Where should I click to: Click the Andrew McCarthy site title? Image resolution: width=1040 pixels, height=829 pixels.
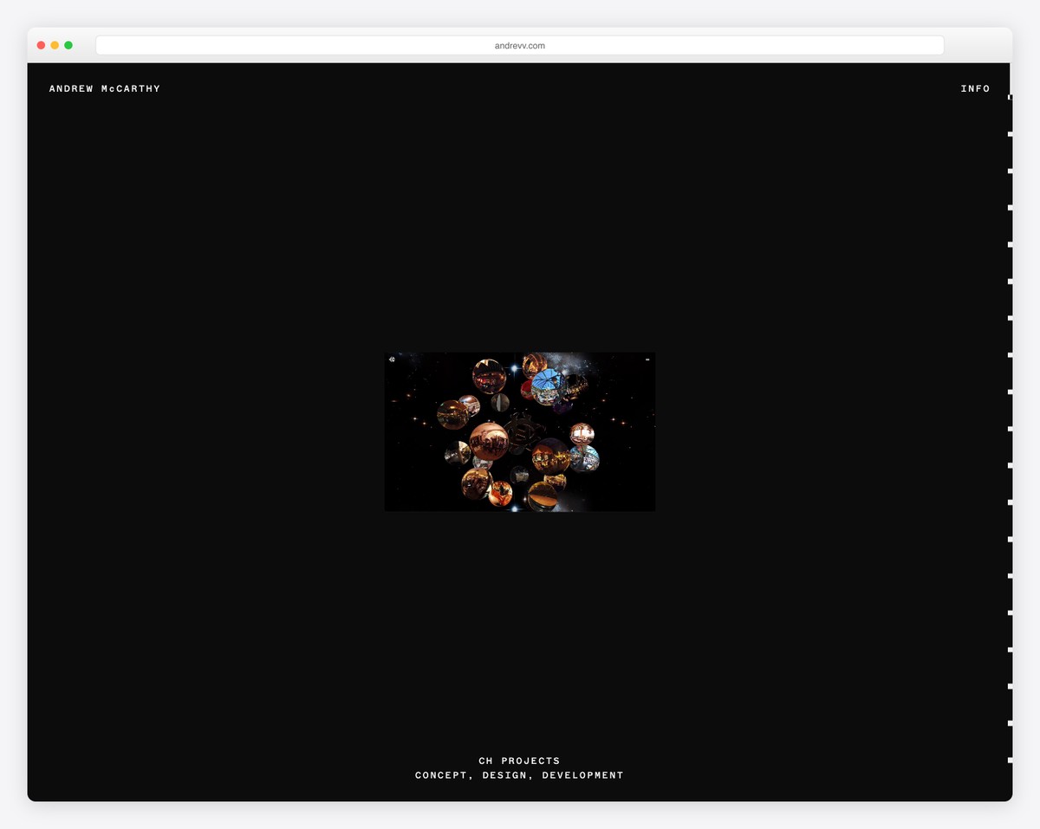105,88
